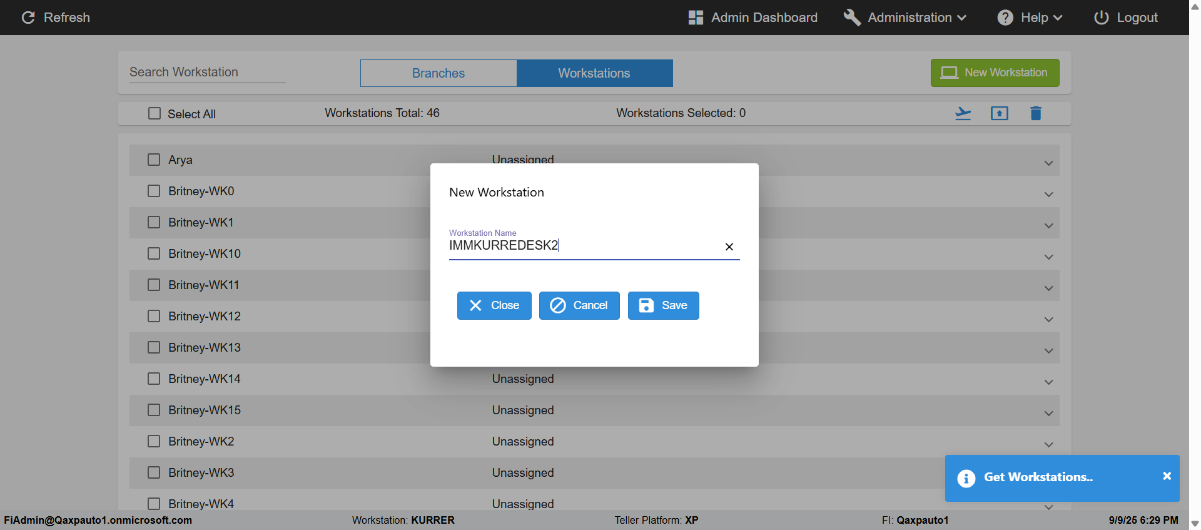1201x530 pixels.
Task: Save the new workstation
Action: point(663,305)
